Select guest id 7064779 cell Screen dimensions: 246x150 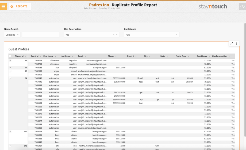coord(38,60)
